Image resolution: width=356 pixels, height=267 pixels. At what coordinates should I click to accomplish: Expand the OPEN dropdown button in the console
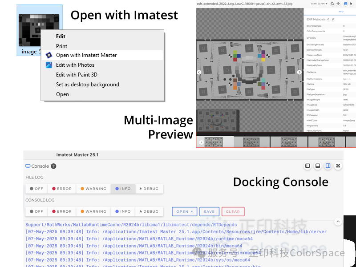point(184,212)
